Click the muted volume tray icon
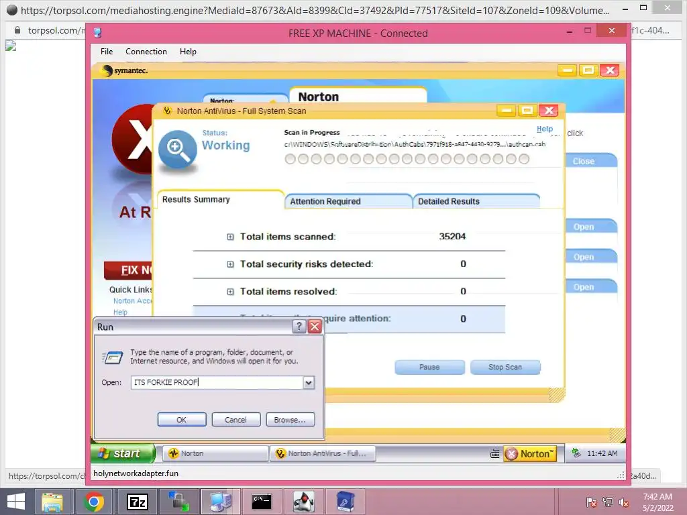The height and width of the screenshot is (515, 687). tap(623, 502)
